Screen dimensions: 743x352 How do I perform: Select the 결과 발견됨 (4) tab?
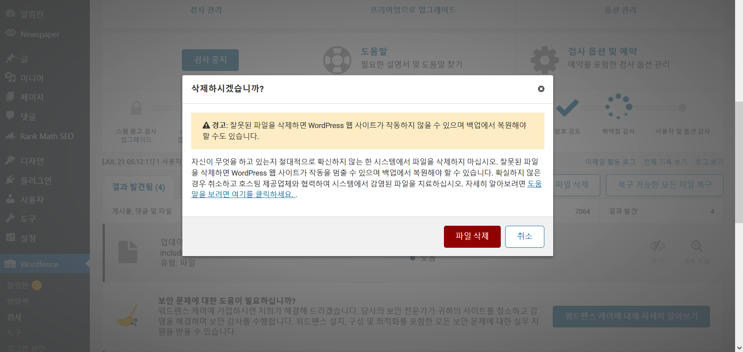(x=138, y=187)
